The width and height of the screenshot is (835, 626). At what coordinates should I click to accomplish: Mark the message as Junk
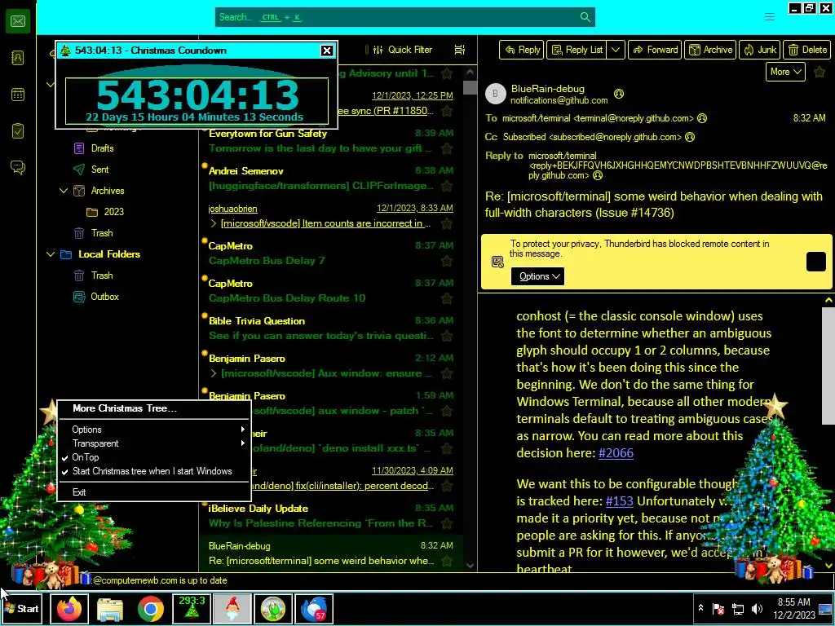(x=760, y=50)
